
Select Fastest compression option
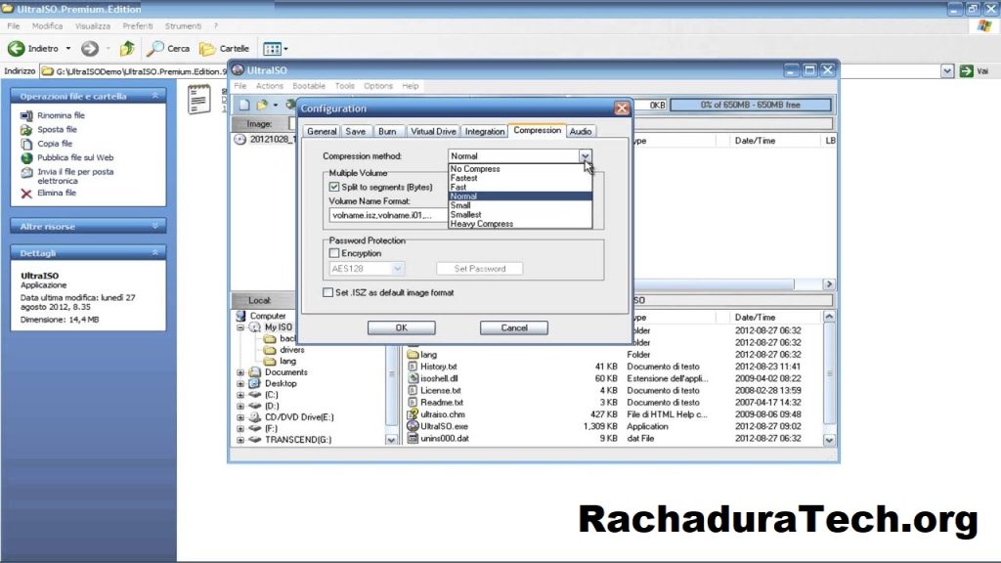pyautogui.click(x=520, y=178)
